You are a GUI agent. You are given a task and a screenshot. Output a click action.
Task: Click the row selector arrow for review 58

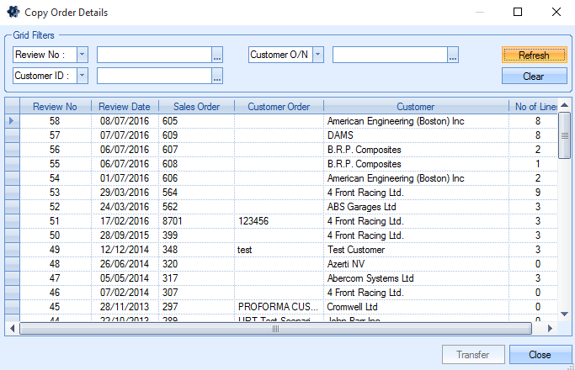click(12, 121)
